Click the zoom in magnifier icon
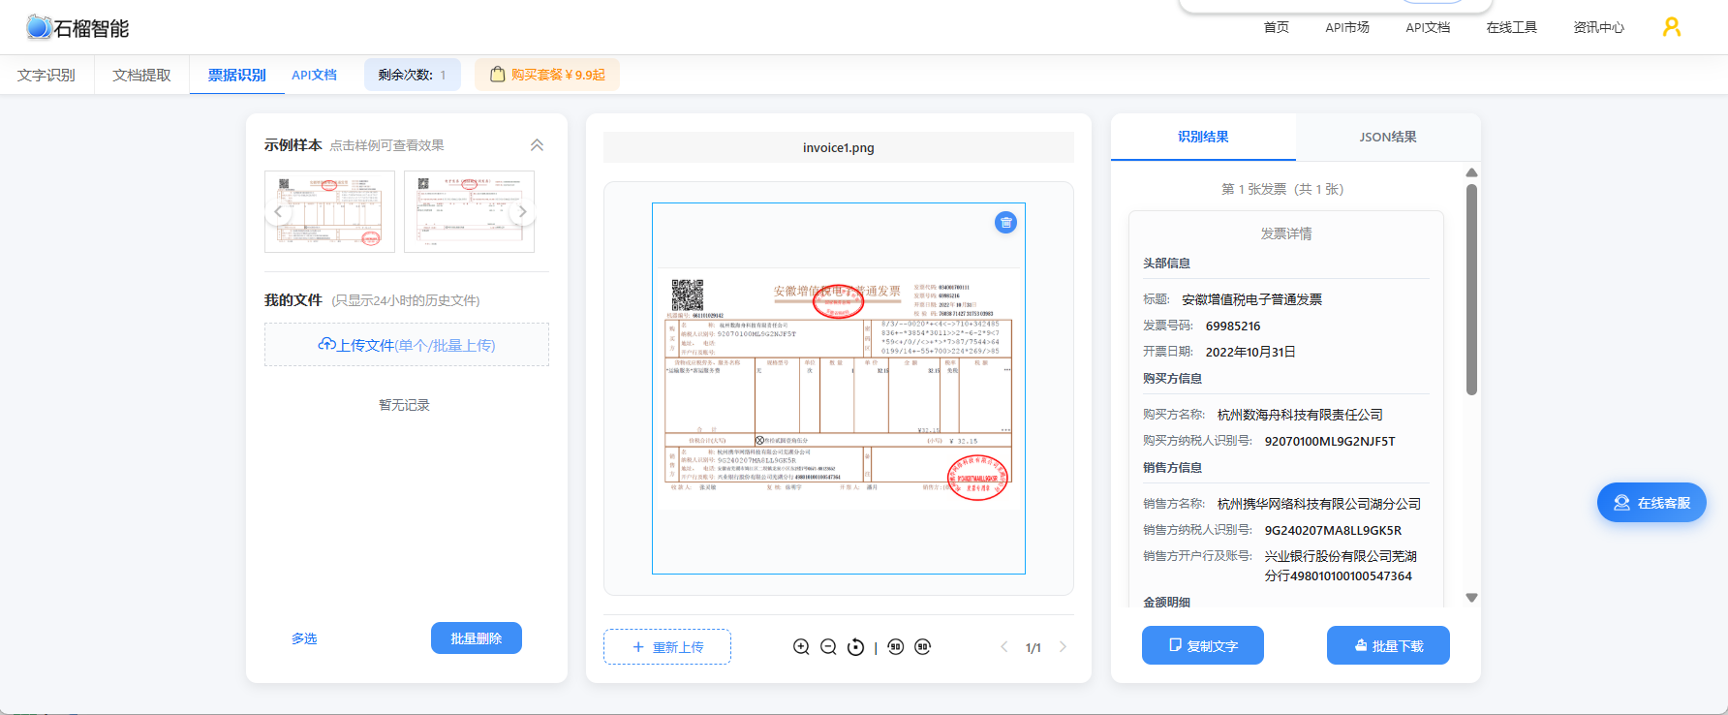The image size is (1728, 715). 801,647
